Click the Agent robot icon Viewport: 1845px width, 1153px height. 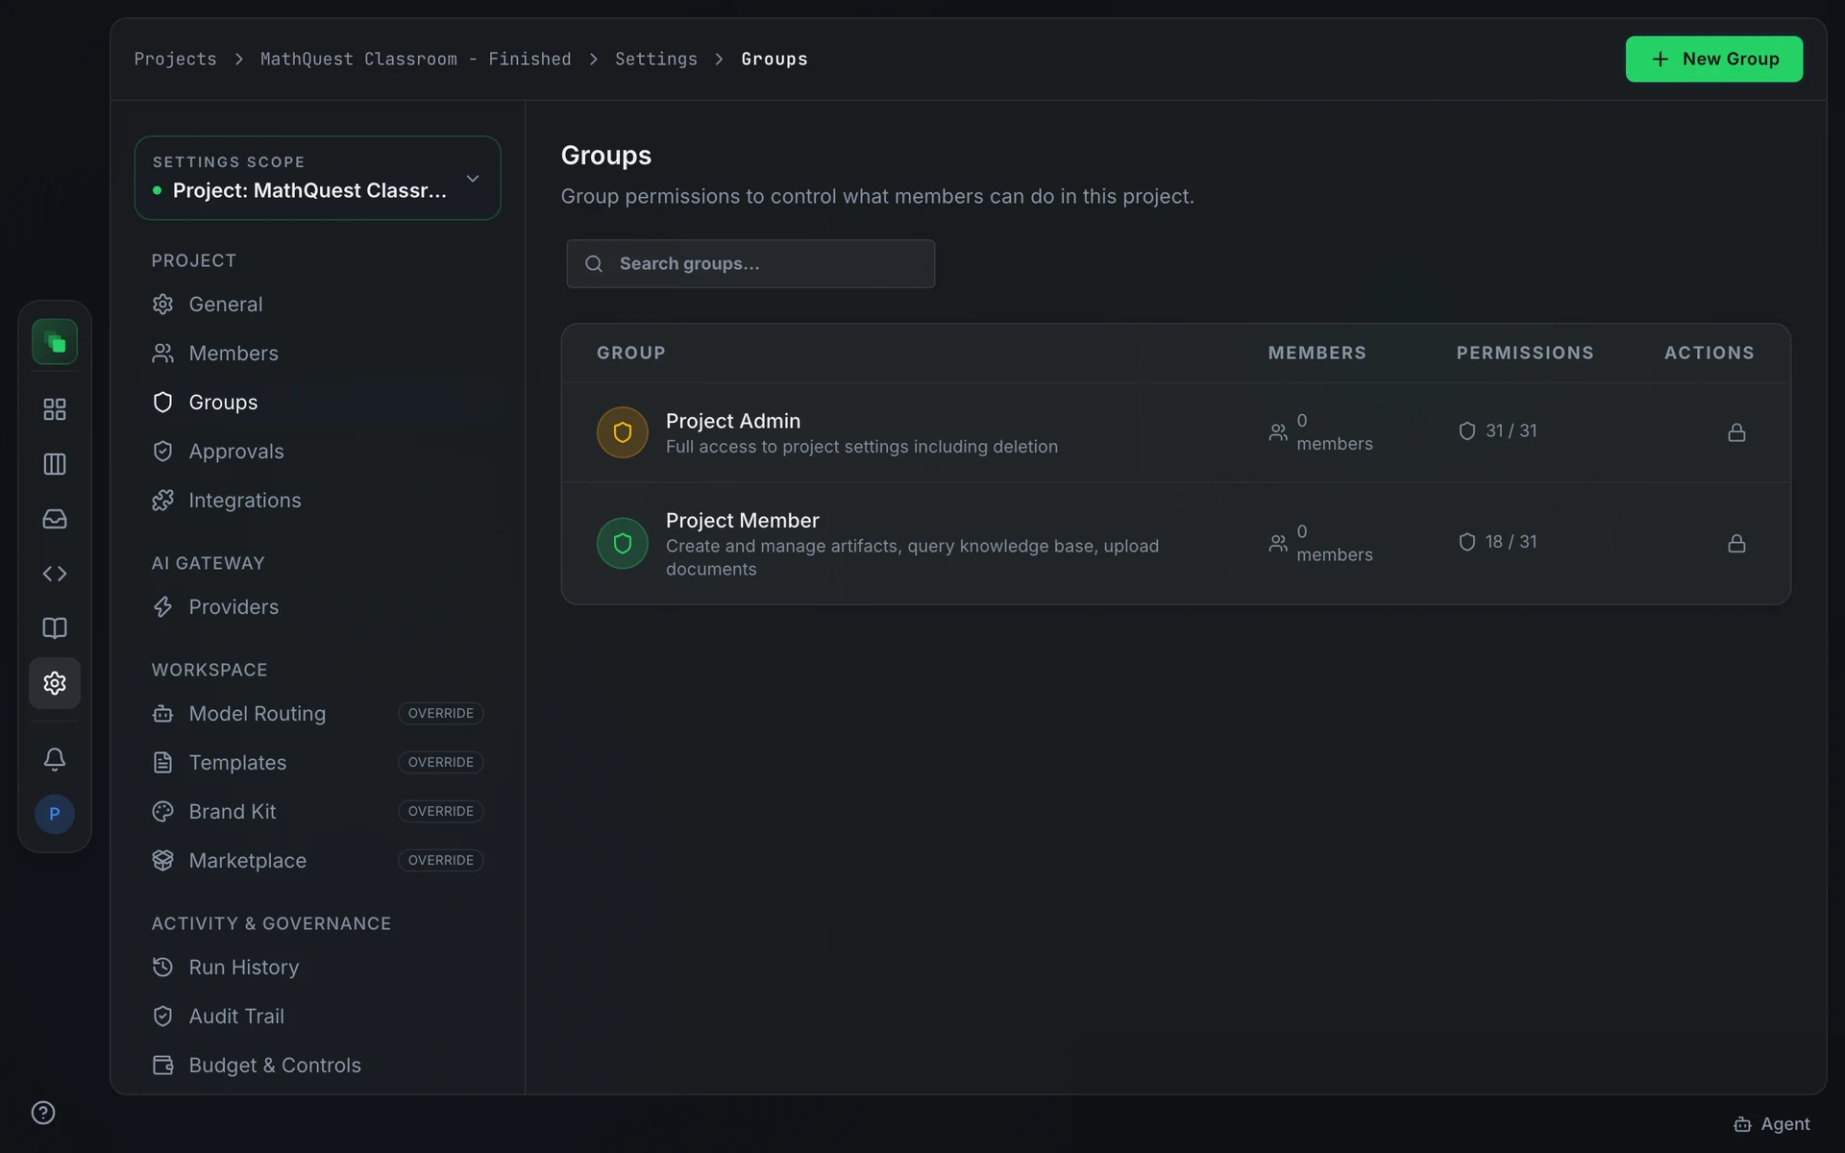[1742, 1124]
